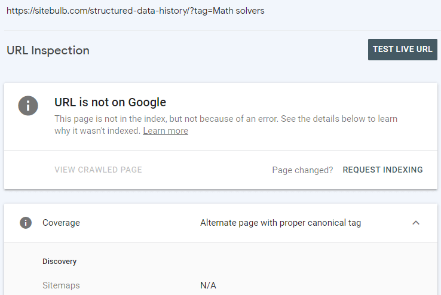
Task: Click the TEST LIVE URL button
Action: [x=402, y=50]
